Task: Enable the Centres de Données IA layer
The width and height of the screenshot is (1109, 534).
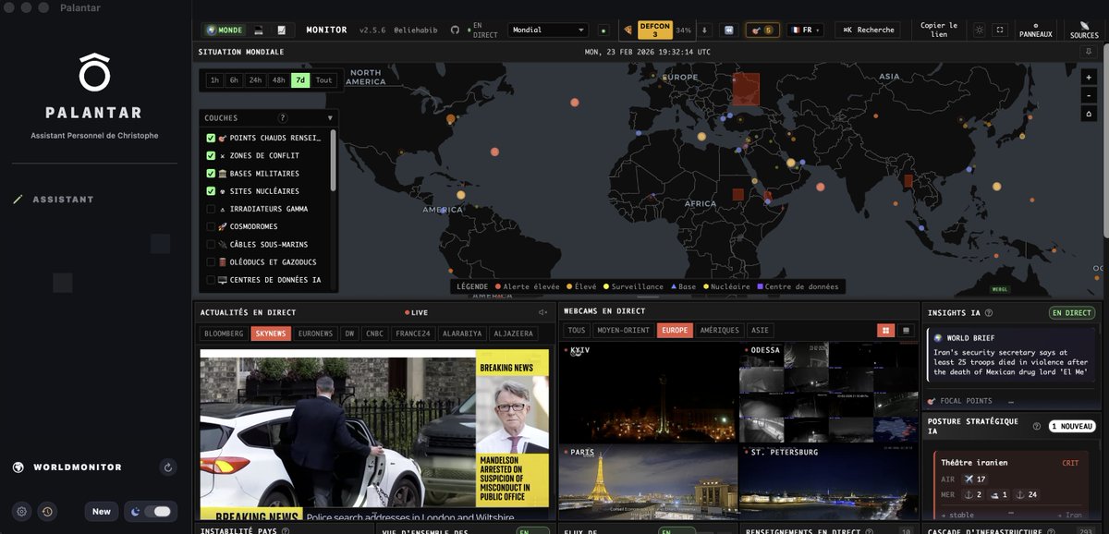Action: 211,280
